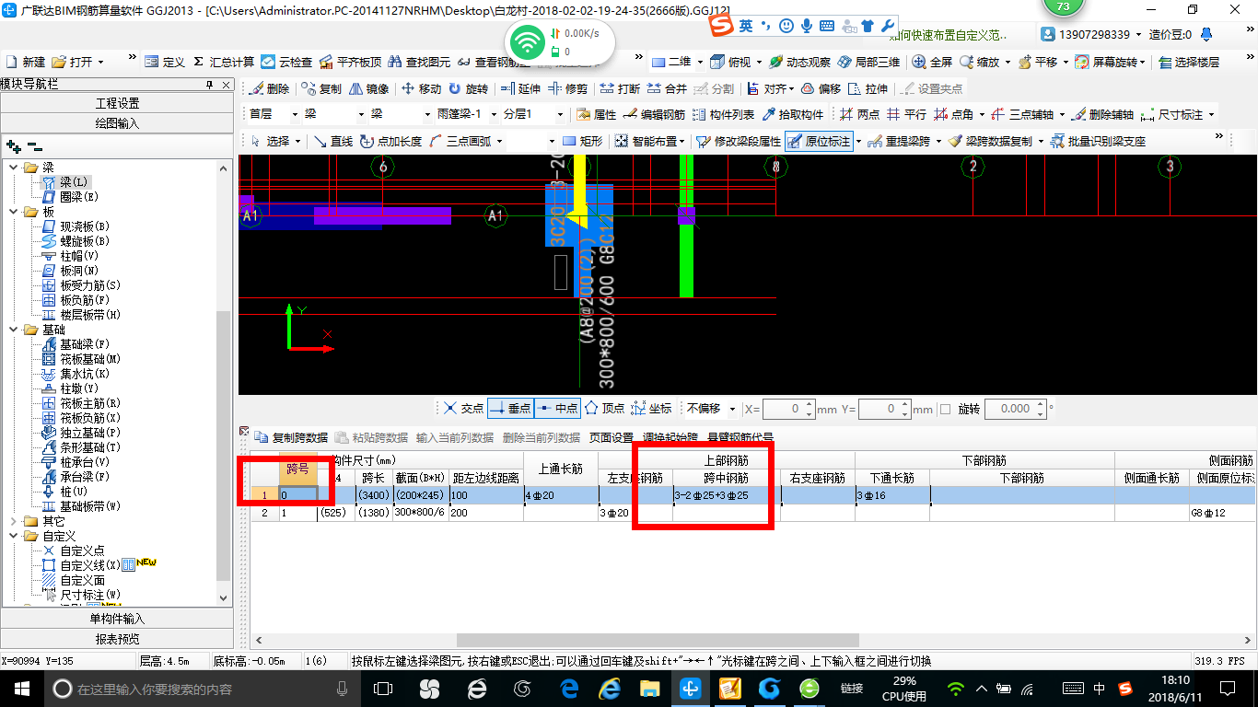Toggle the 原位标注 in-place annotation mode
The height and width of the screenshot is (707, 1258).
tap(819, 141)
